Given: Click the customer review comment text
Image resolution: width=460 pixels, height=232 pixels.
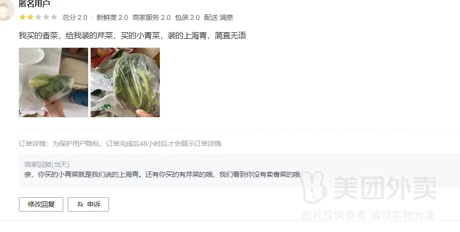Looking at the screenshot, I should point(132,35).
